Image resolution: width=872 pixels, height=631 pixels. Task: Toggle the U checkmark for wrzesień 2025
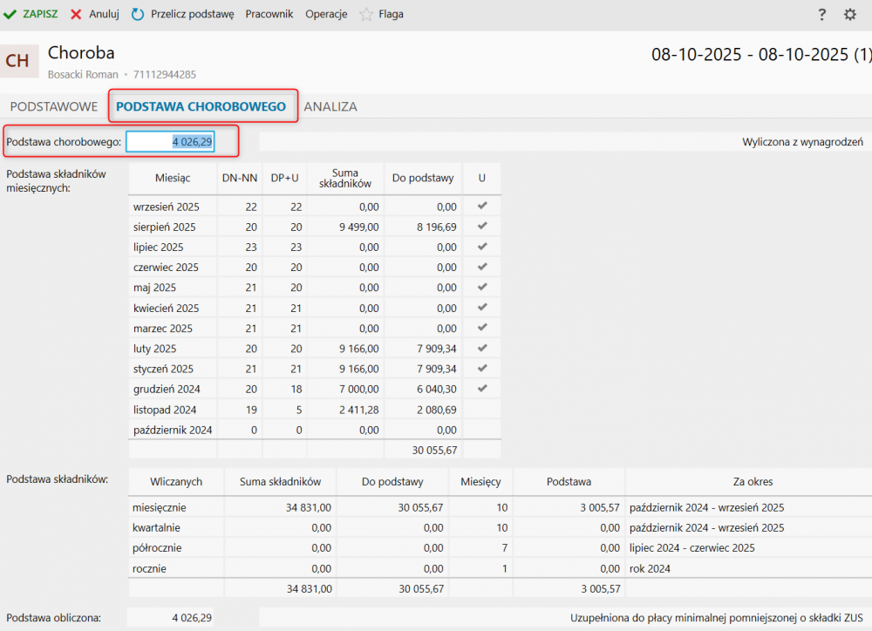click(x=482, y=206)
